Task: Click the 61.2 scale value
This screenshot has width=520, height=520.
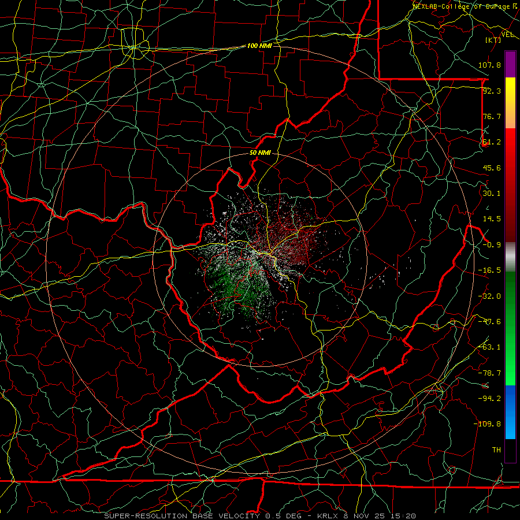Action: (492, 142)
